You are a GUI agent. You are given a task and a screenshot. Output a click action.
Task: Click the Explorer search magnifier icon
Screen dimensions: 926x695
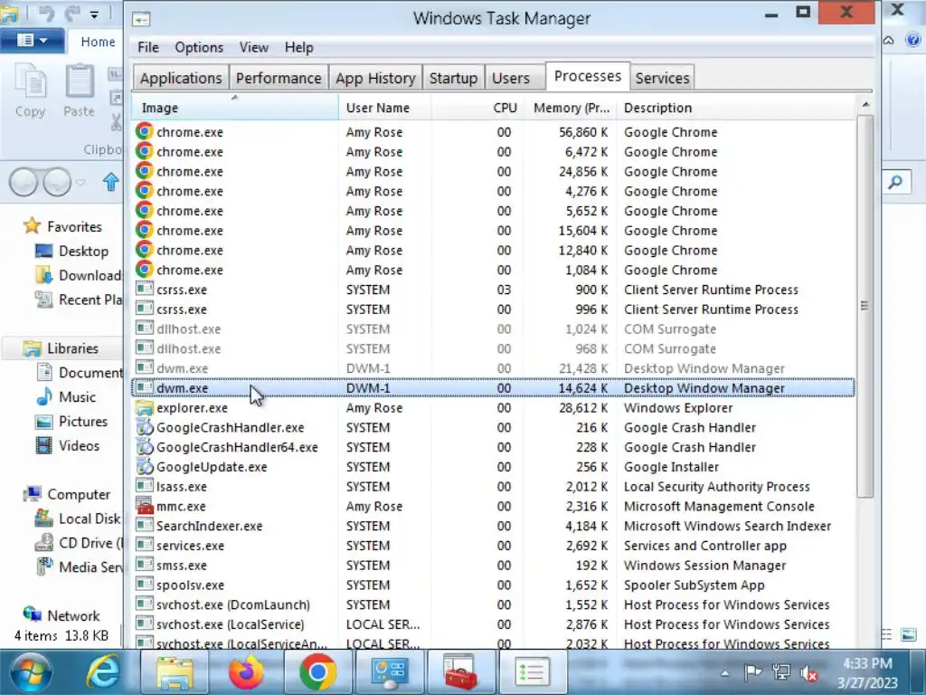coord(896,182)
